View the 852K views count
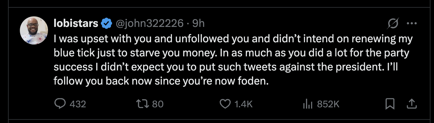 coord(328,104)
